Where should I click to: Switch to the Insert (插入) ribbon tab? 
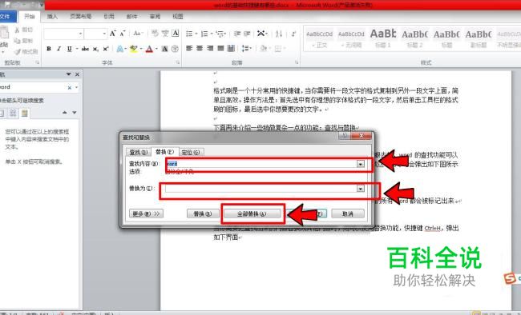click(x=52, y=17)
